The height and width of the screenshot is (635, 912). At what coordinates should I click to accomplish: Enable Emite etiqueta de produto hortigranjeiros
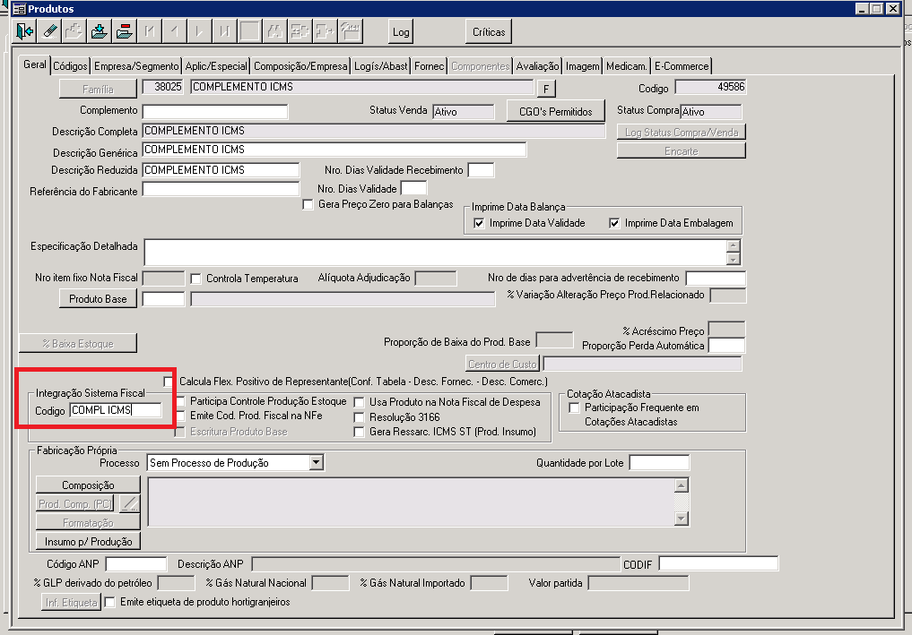pos(110,603)
